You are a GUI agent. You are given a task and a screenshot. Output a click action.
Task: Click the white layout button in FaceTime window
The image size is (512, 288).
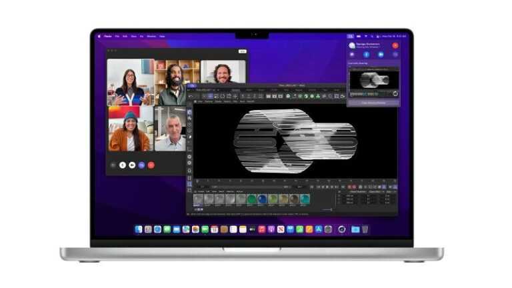(242, 51)
